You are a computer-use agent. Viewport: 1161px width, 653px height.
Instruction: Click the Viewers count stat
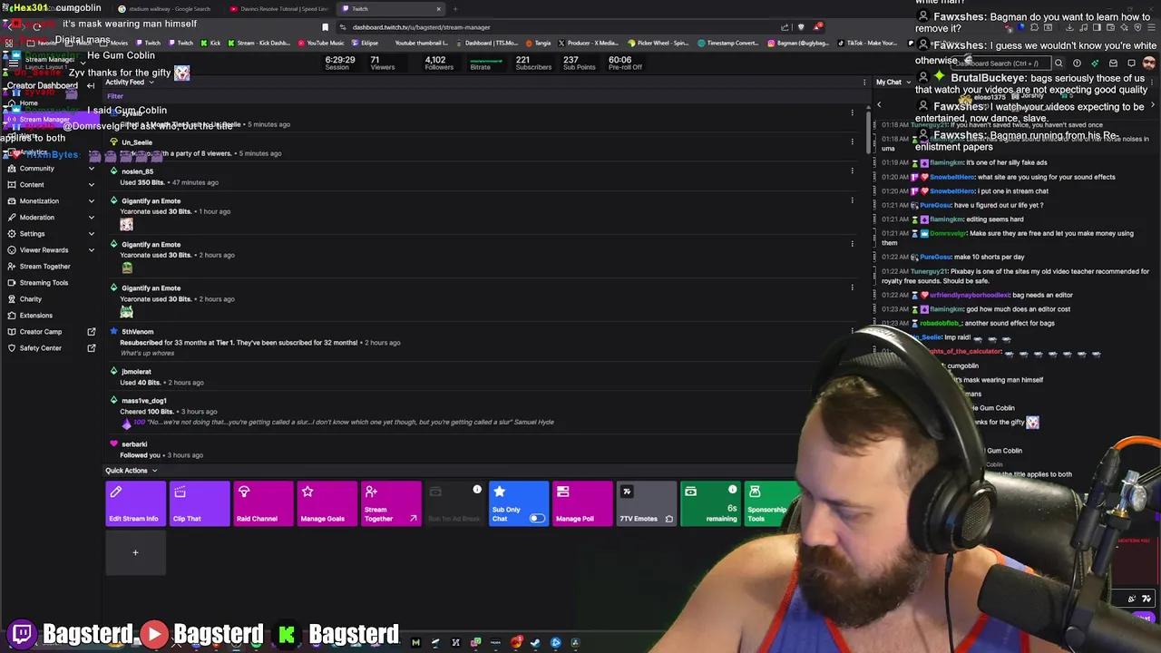382,63
